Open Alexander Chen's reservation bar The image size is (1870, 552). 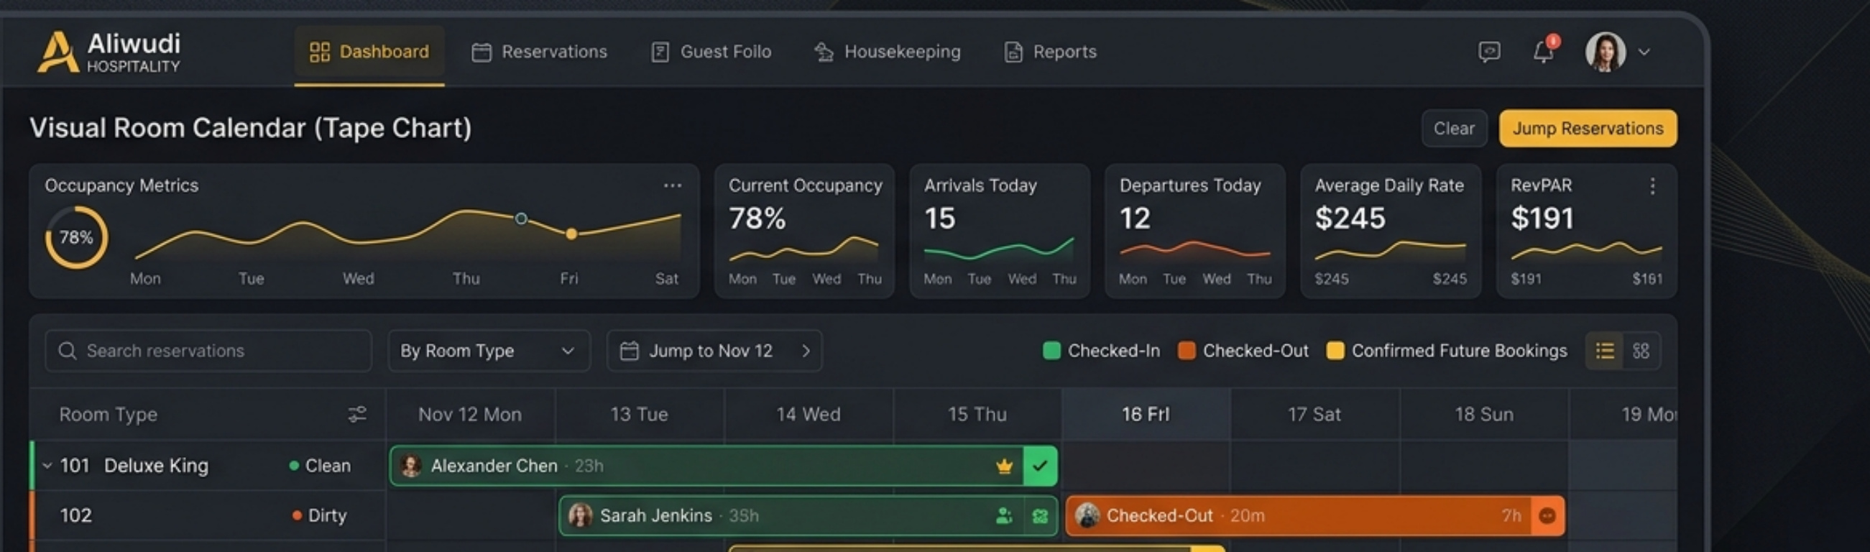click(x=723, y=466)
